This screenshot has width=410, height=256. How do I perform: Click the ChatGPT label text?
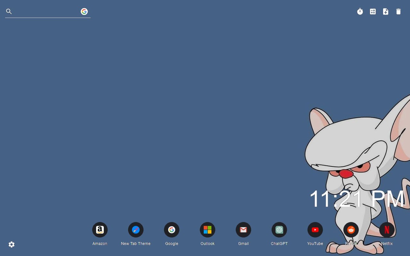(279, 244)
